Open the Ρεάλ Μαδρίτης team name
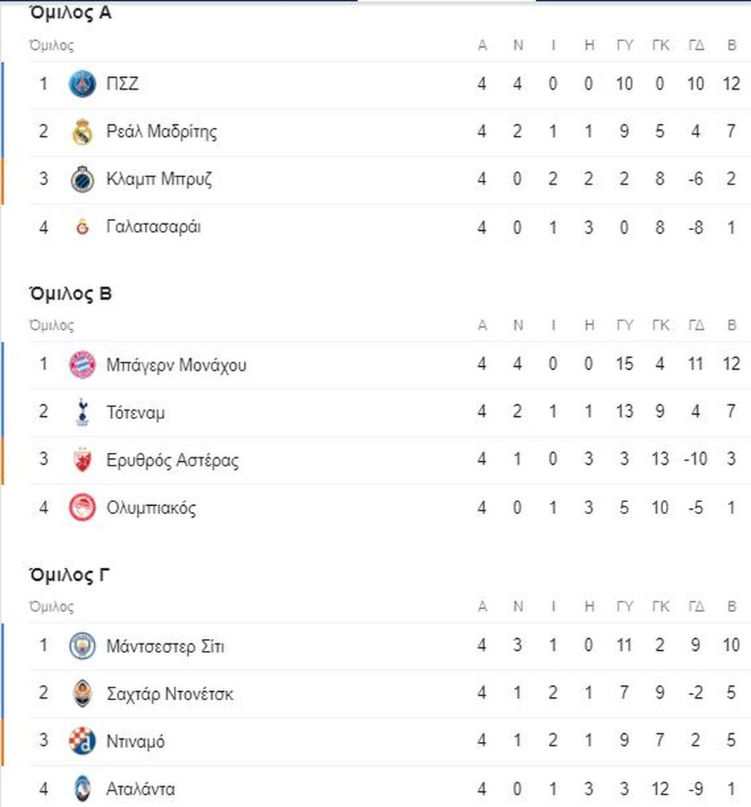This screenshot has height=807, width=751. click(161, 132)
